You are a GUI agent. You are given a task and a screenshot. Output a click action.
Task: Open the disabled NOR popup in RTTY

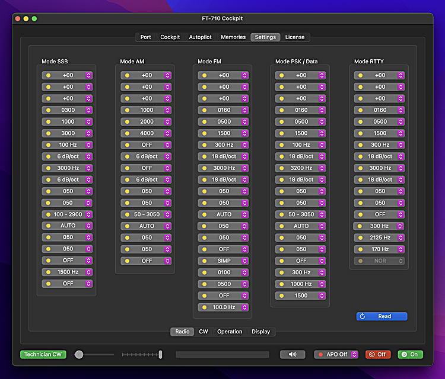(380, 261)
